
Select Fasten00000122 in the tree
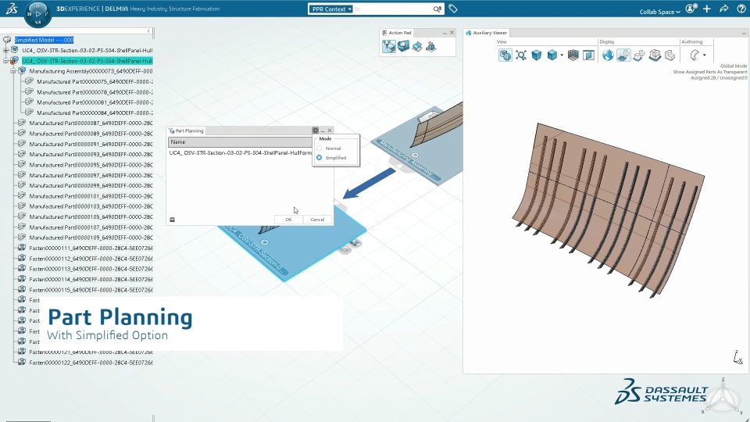point(91,363)
